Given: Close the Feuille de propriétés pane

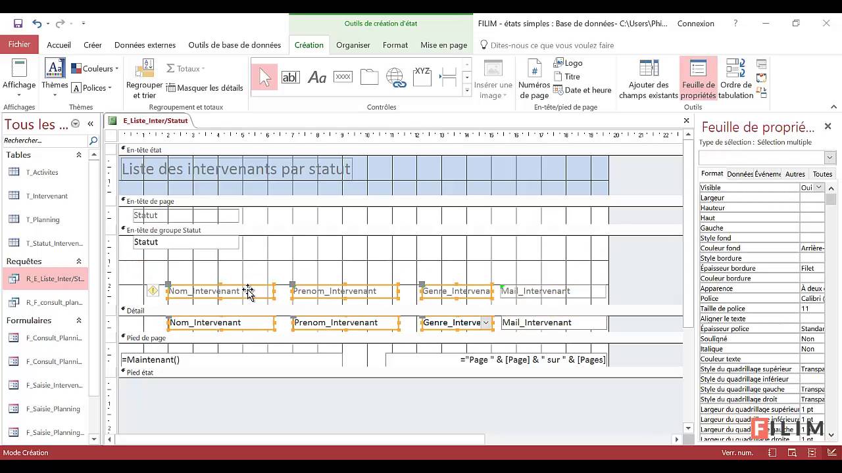Looking at the screenshot, I should click(828, 126).
